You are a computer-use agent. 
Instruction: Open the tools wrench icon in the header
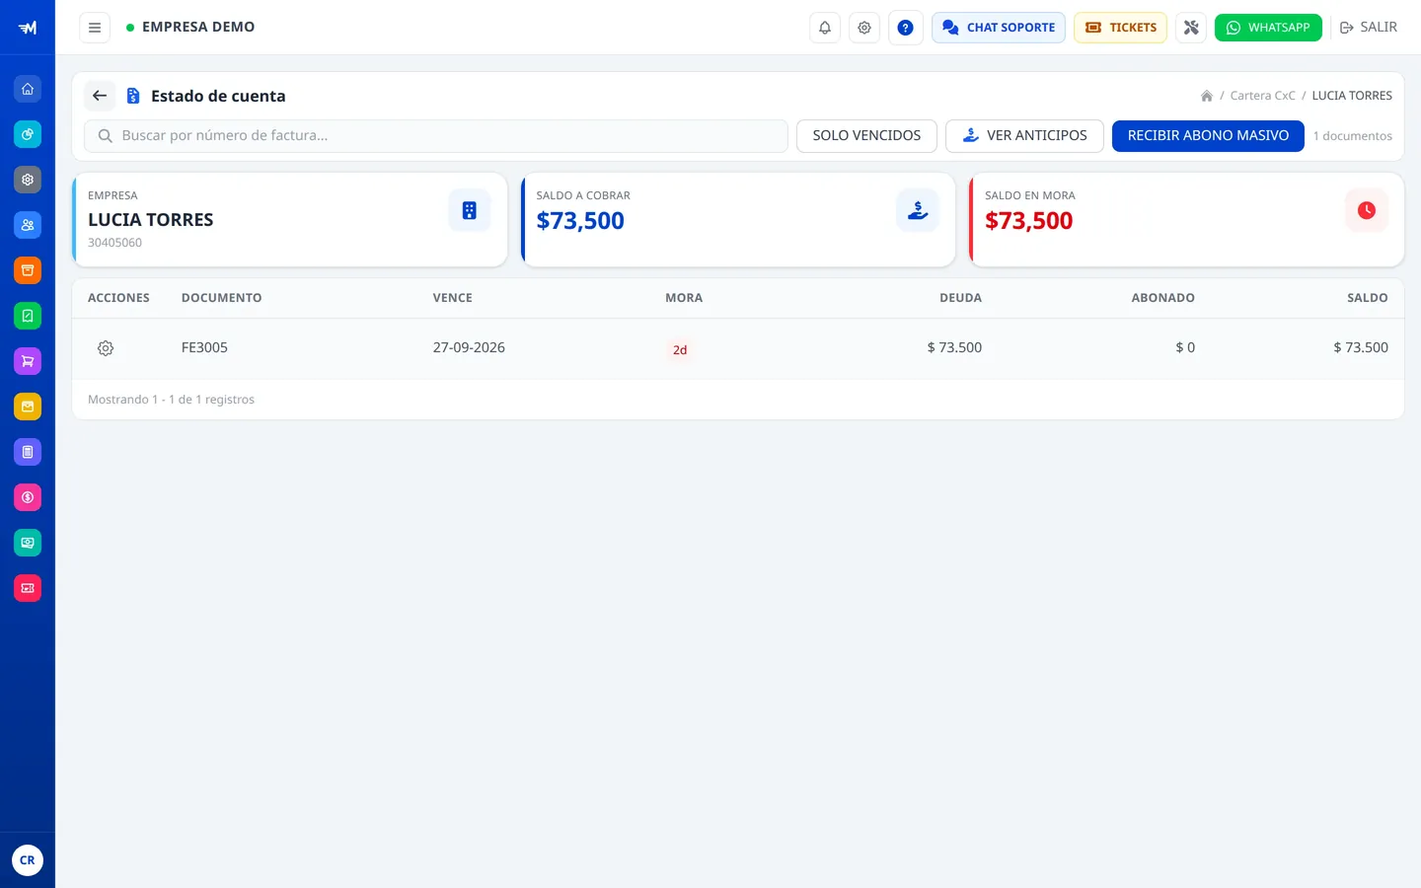1191,28
